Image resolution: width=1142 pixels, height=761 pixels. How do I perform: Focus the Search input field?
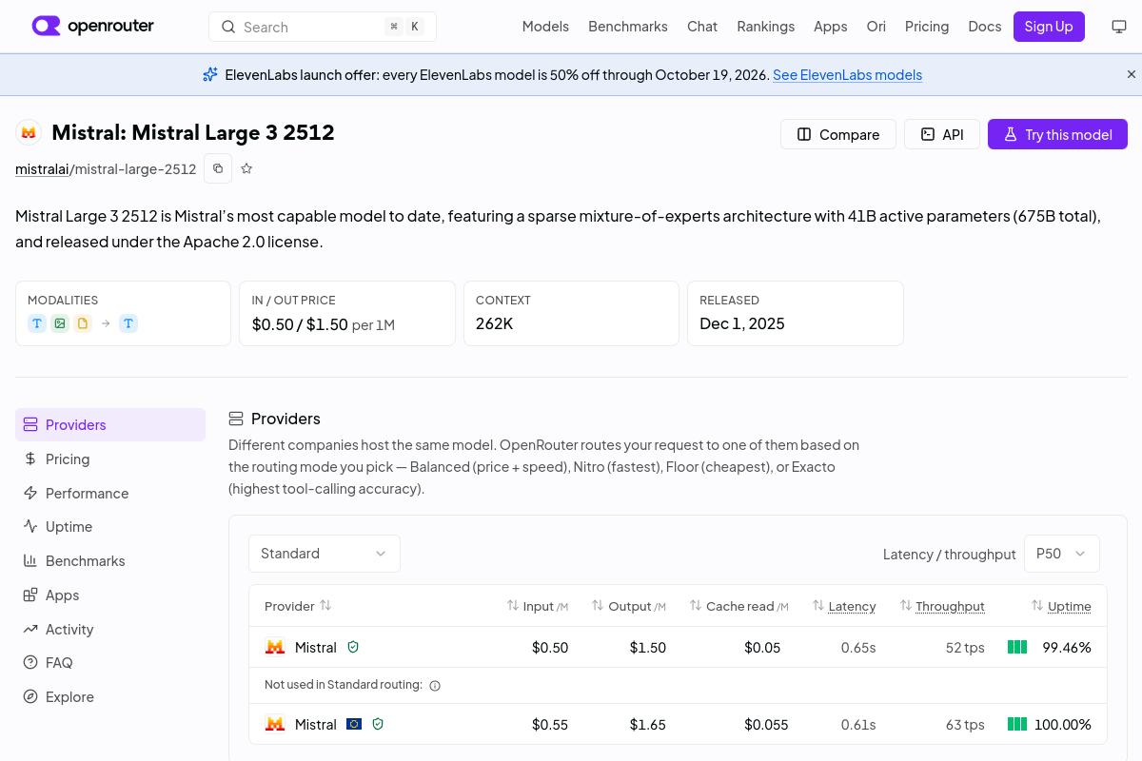[323, 27]
